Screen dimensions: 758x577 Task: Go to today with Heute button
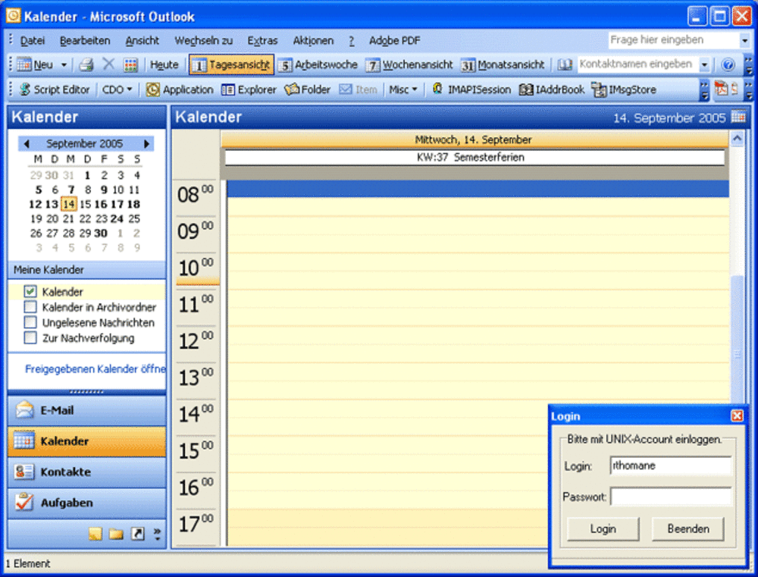coord(164,64)
